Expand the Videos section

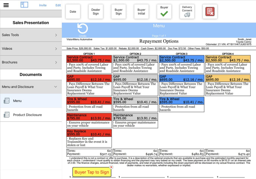(x=31, y=49)
